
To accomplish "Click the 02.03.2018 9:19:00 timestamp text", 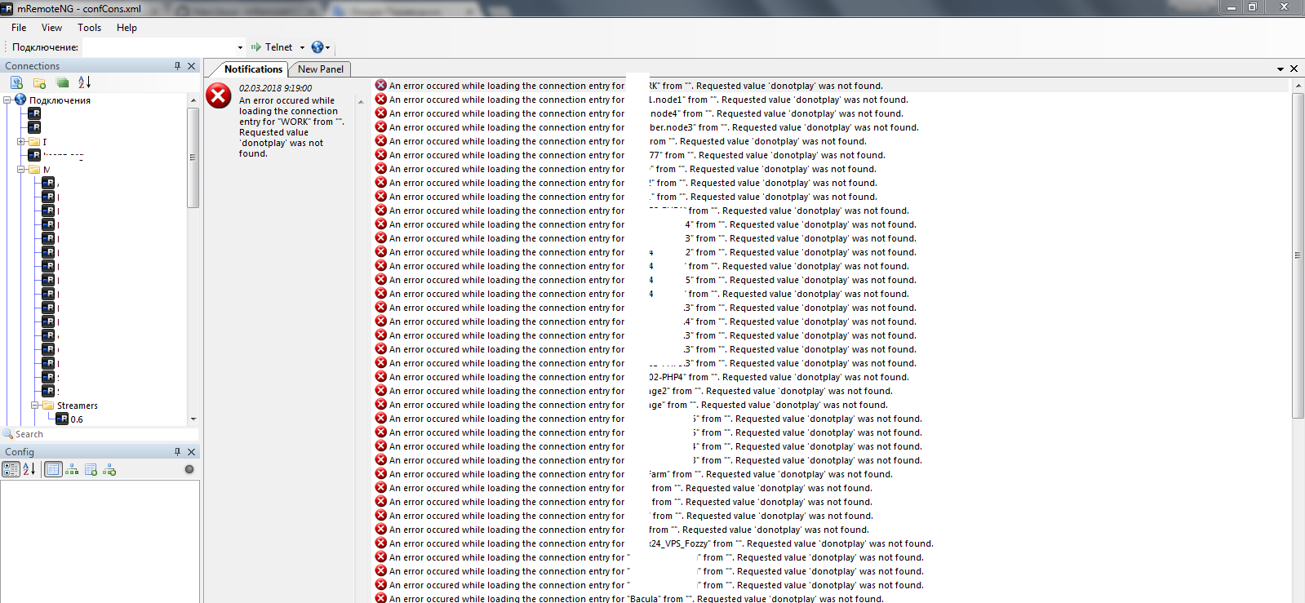I will coord(275,88).
